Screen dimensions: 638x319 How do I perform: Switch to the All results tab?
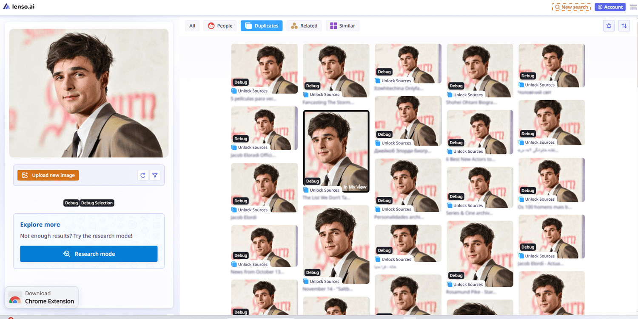click(x=192, y=25)
